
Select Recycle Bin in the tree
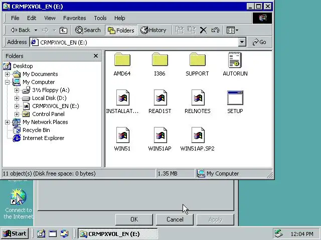tap(36, 130)
